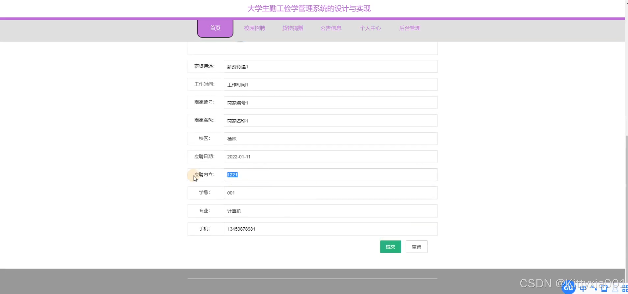
Task: Open 个人中心 in navigation bar
Action: click(x=370, y=28)
